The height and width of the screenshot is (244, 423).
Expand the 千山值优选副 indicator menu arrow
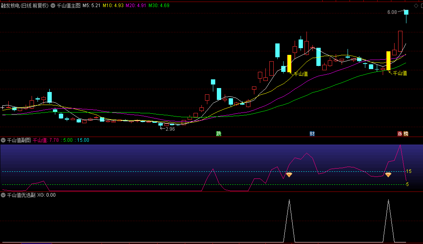pyautogui.click(x=3, y=195)
